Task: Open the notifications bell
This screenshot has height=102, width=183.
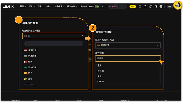Action: coord(150,7)
